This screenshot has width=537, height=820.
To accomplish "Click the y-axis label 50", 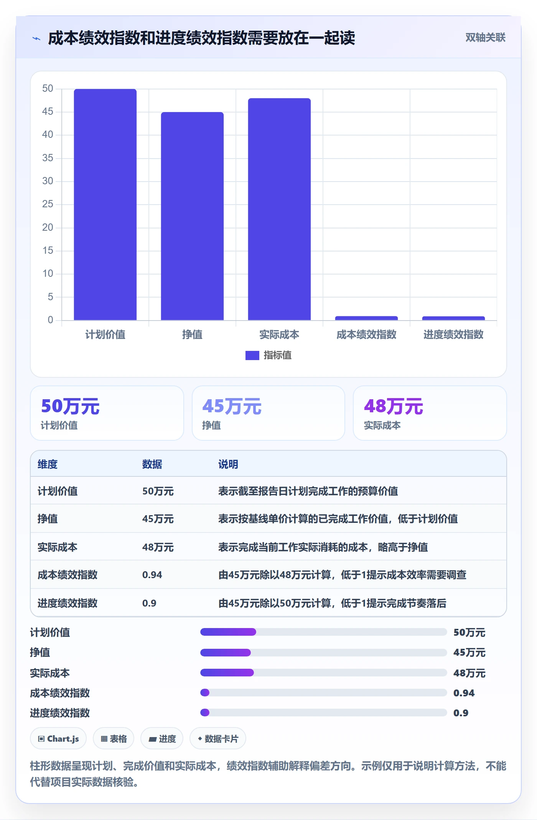I will point(48,88).
